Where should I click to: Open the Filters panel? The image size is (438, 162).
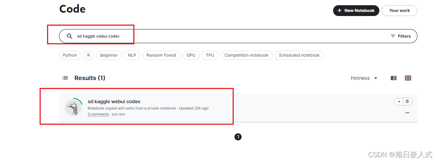401,36
